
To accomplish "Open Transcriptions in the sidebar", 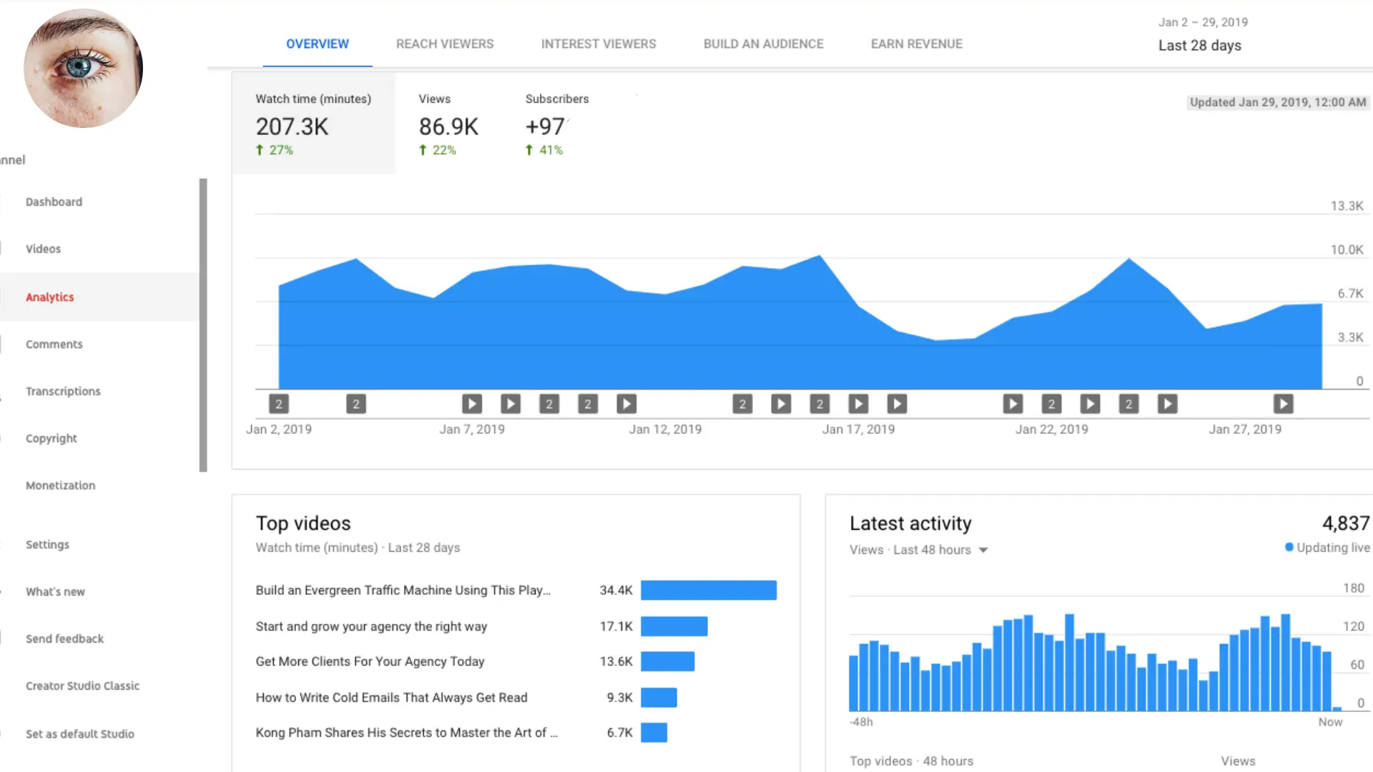I will pyautogui.click(x=63, y=391).
